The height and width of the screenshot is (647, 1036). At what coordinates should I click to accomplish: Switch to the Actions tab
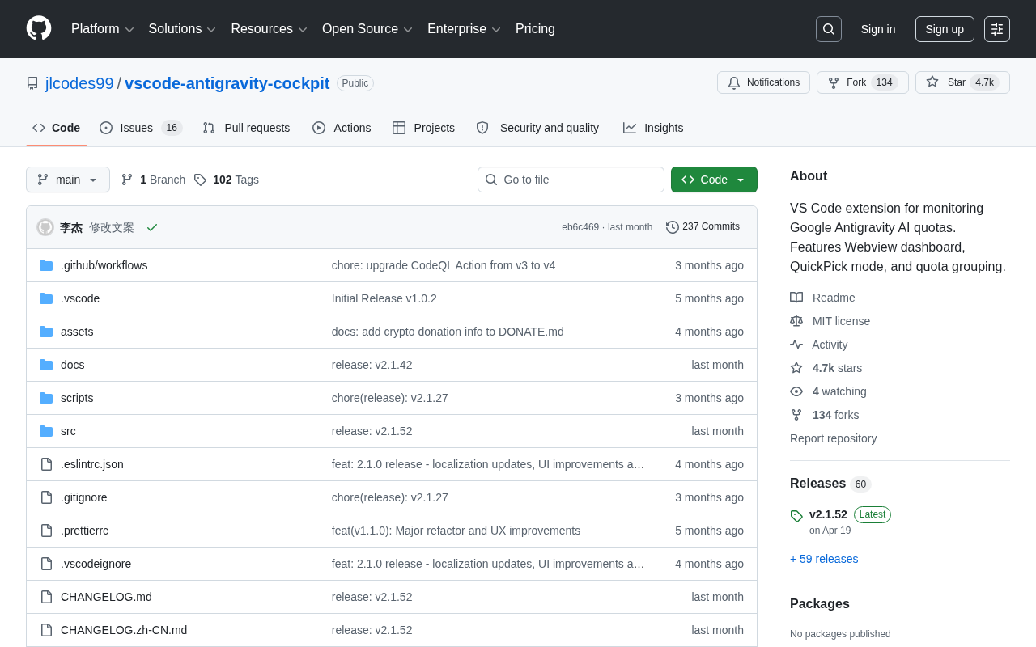point(342,128)
